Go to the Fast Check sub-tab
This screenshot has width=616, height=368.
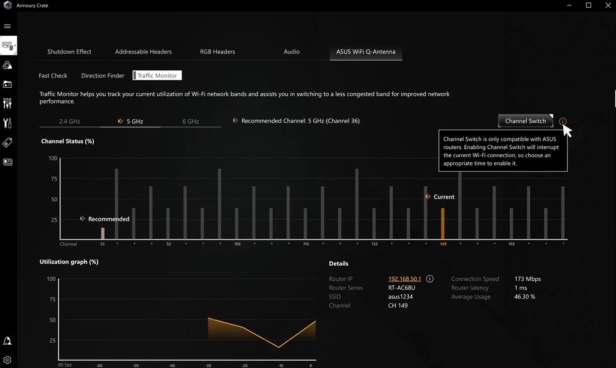tap(53, 75)
